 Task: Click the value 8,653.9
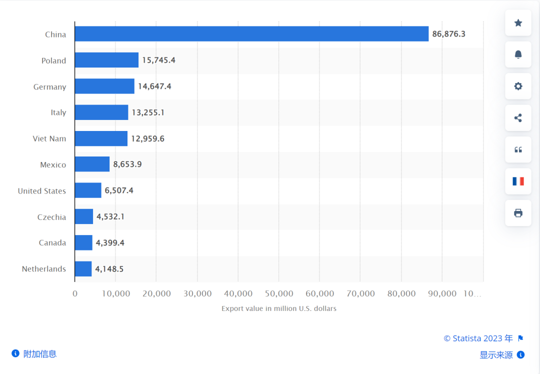(127, 164)
